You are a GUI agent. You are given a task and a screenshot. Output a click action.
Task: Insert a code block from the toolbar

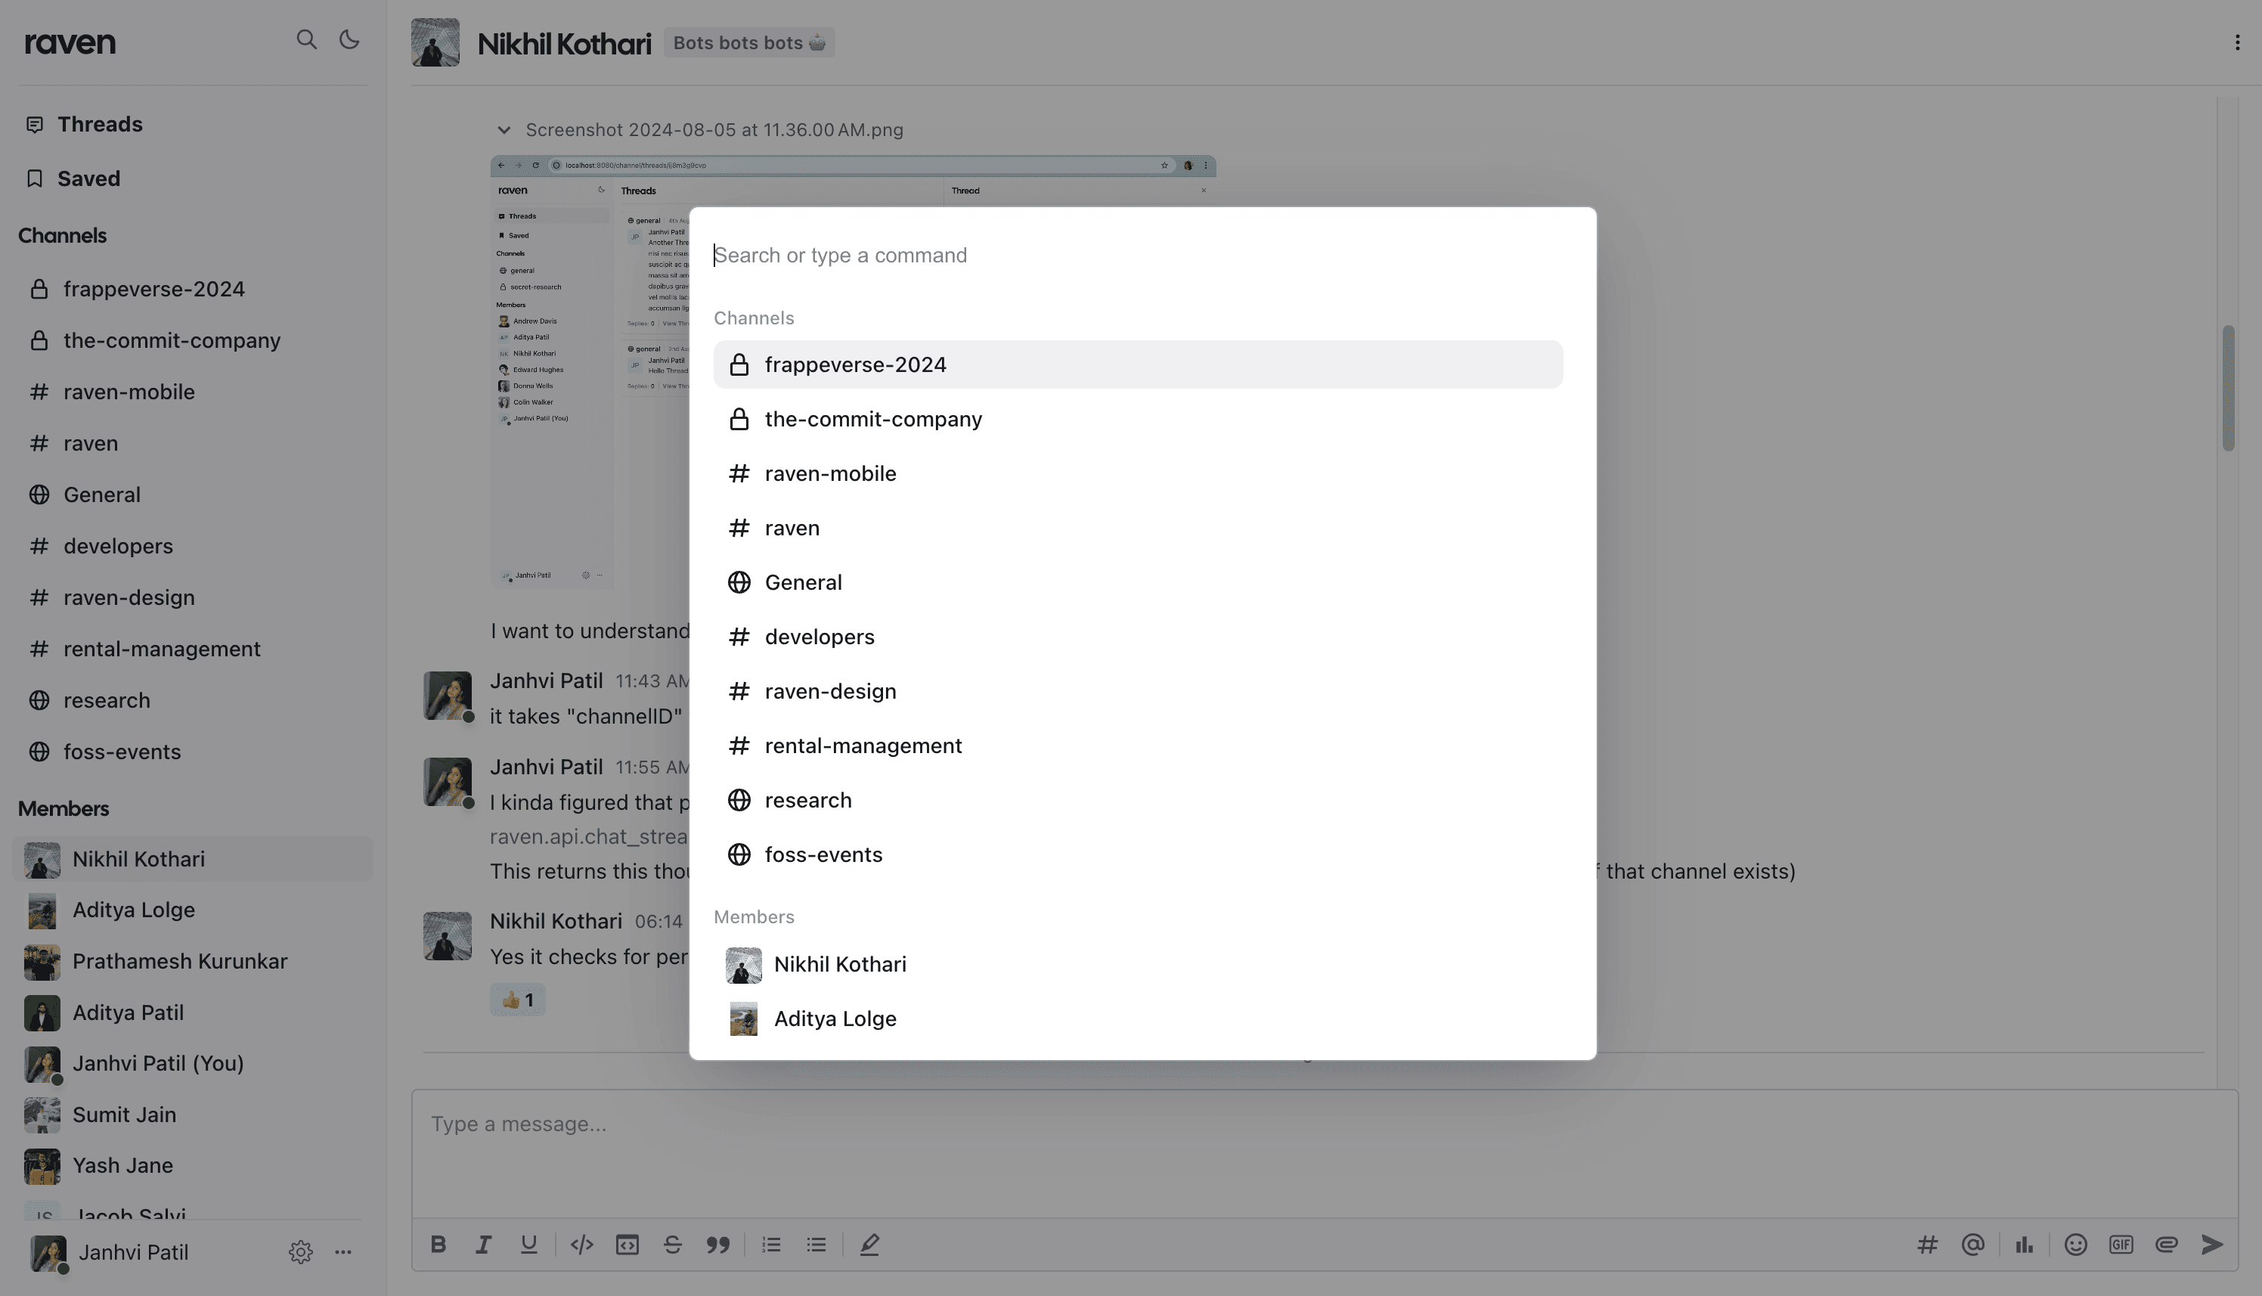pyautogui.click(x=627, y=1245)
